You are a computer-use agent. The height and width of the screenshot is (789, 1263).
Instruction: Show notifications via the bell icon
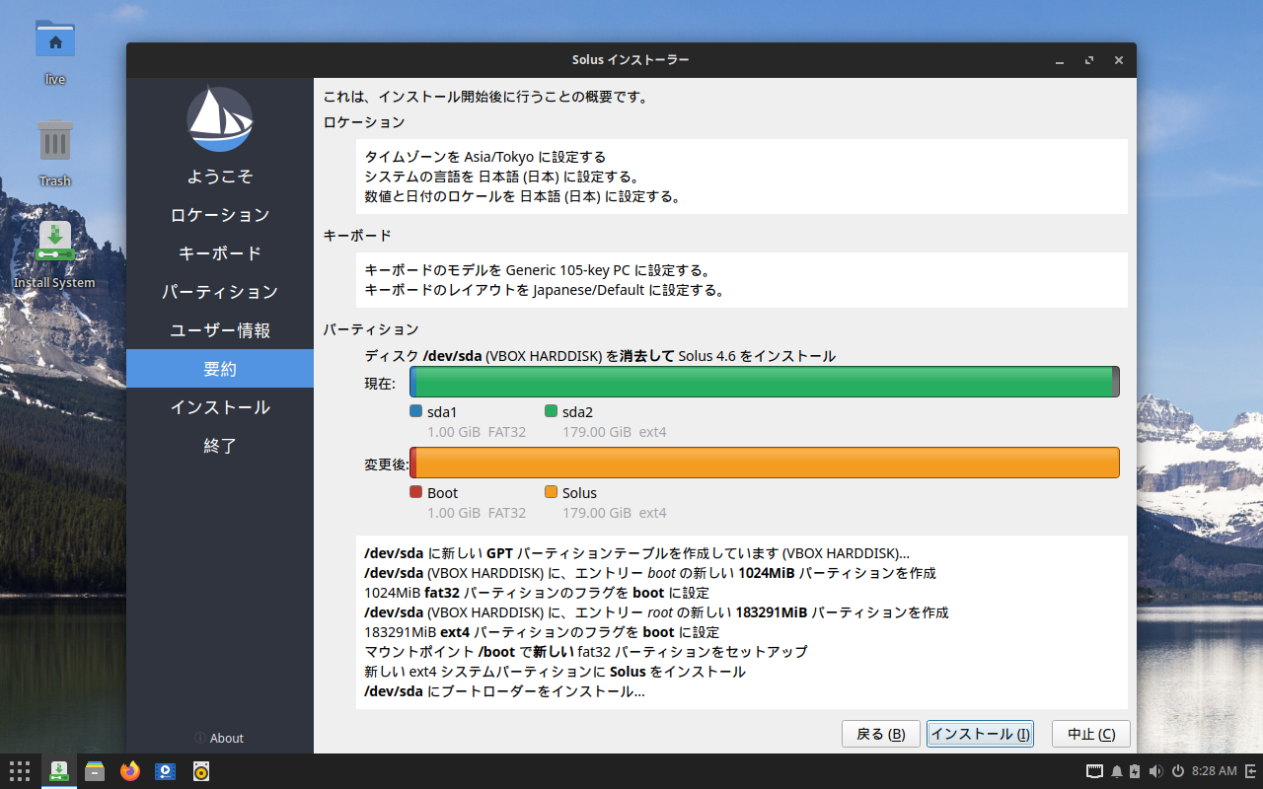[1117, 771]
